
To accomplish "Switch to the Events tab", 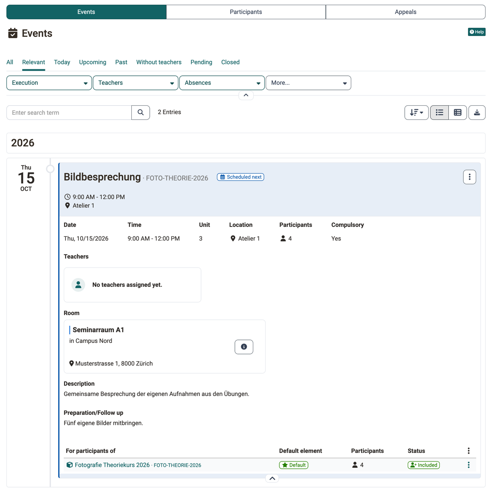I will 86,12.
